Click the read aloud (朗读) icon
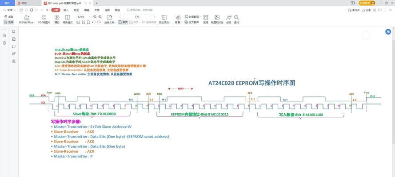Viewport: 395px width, 177px height. 229,19
